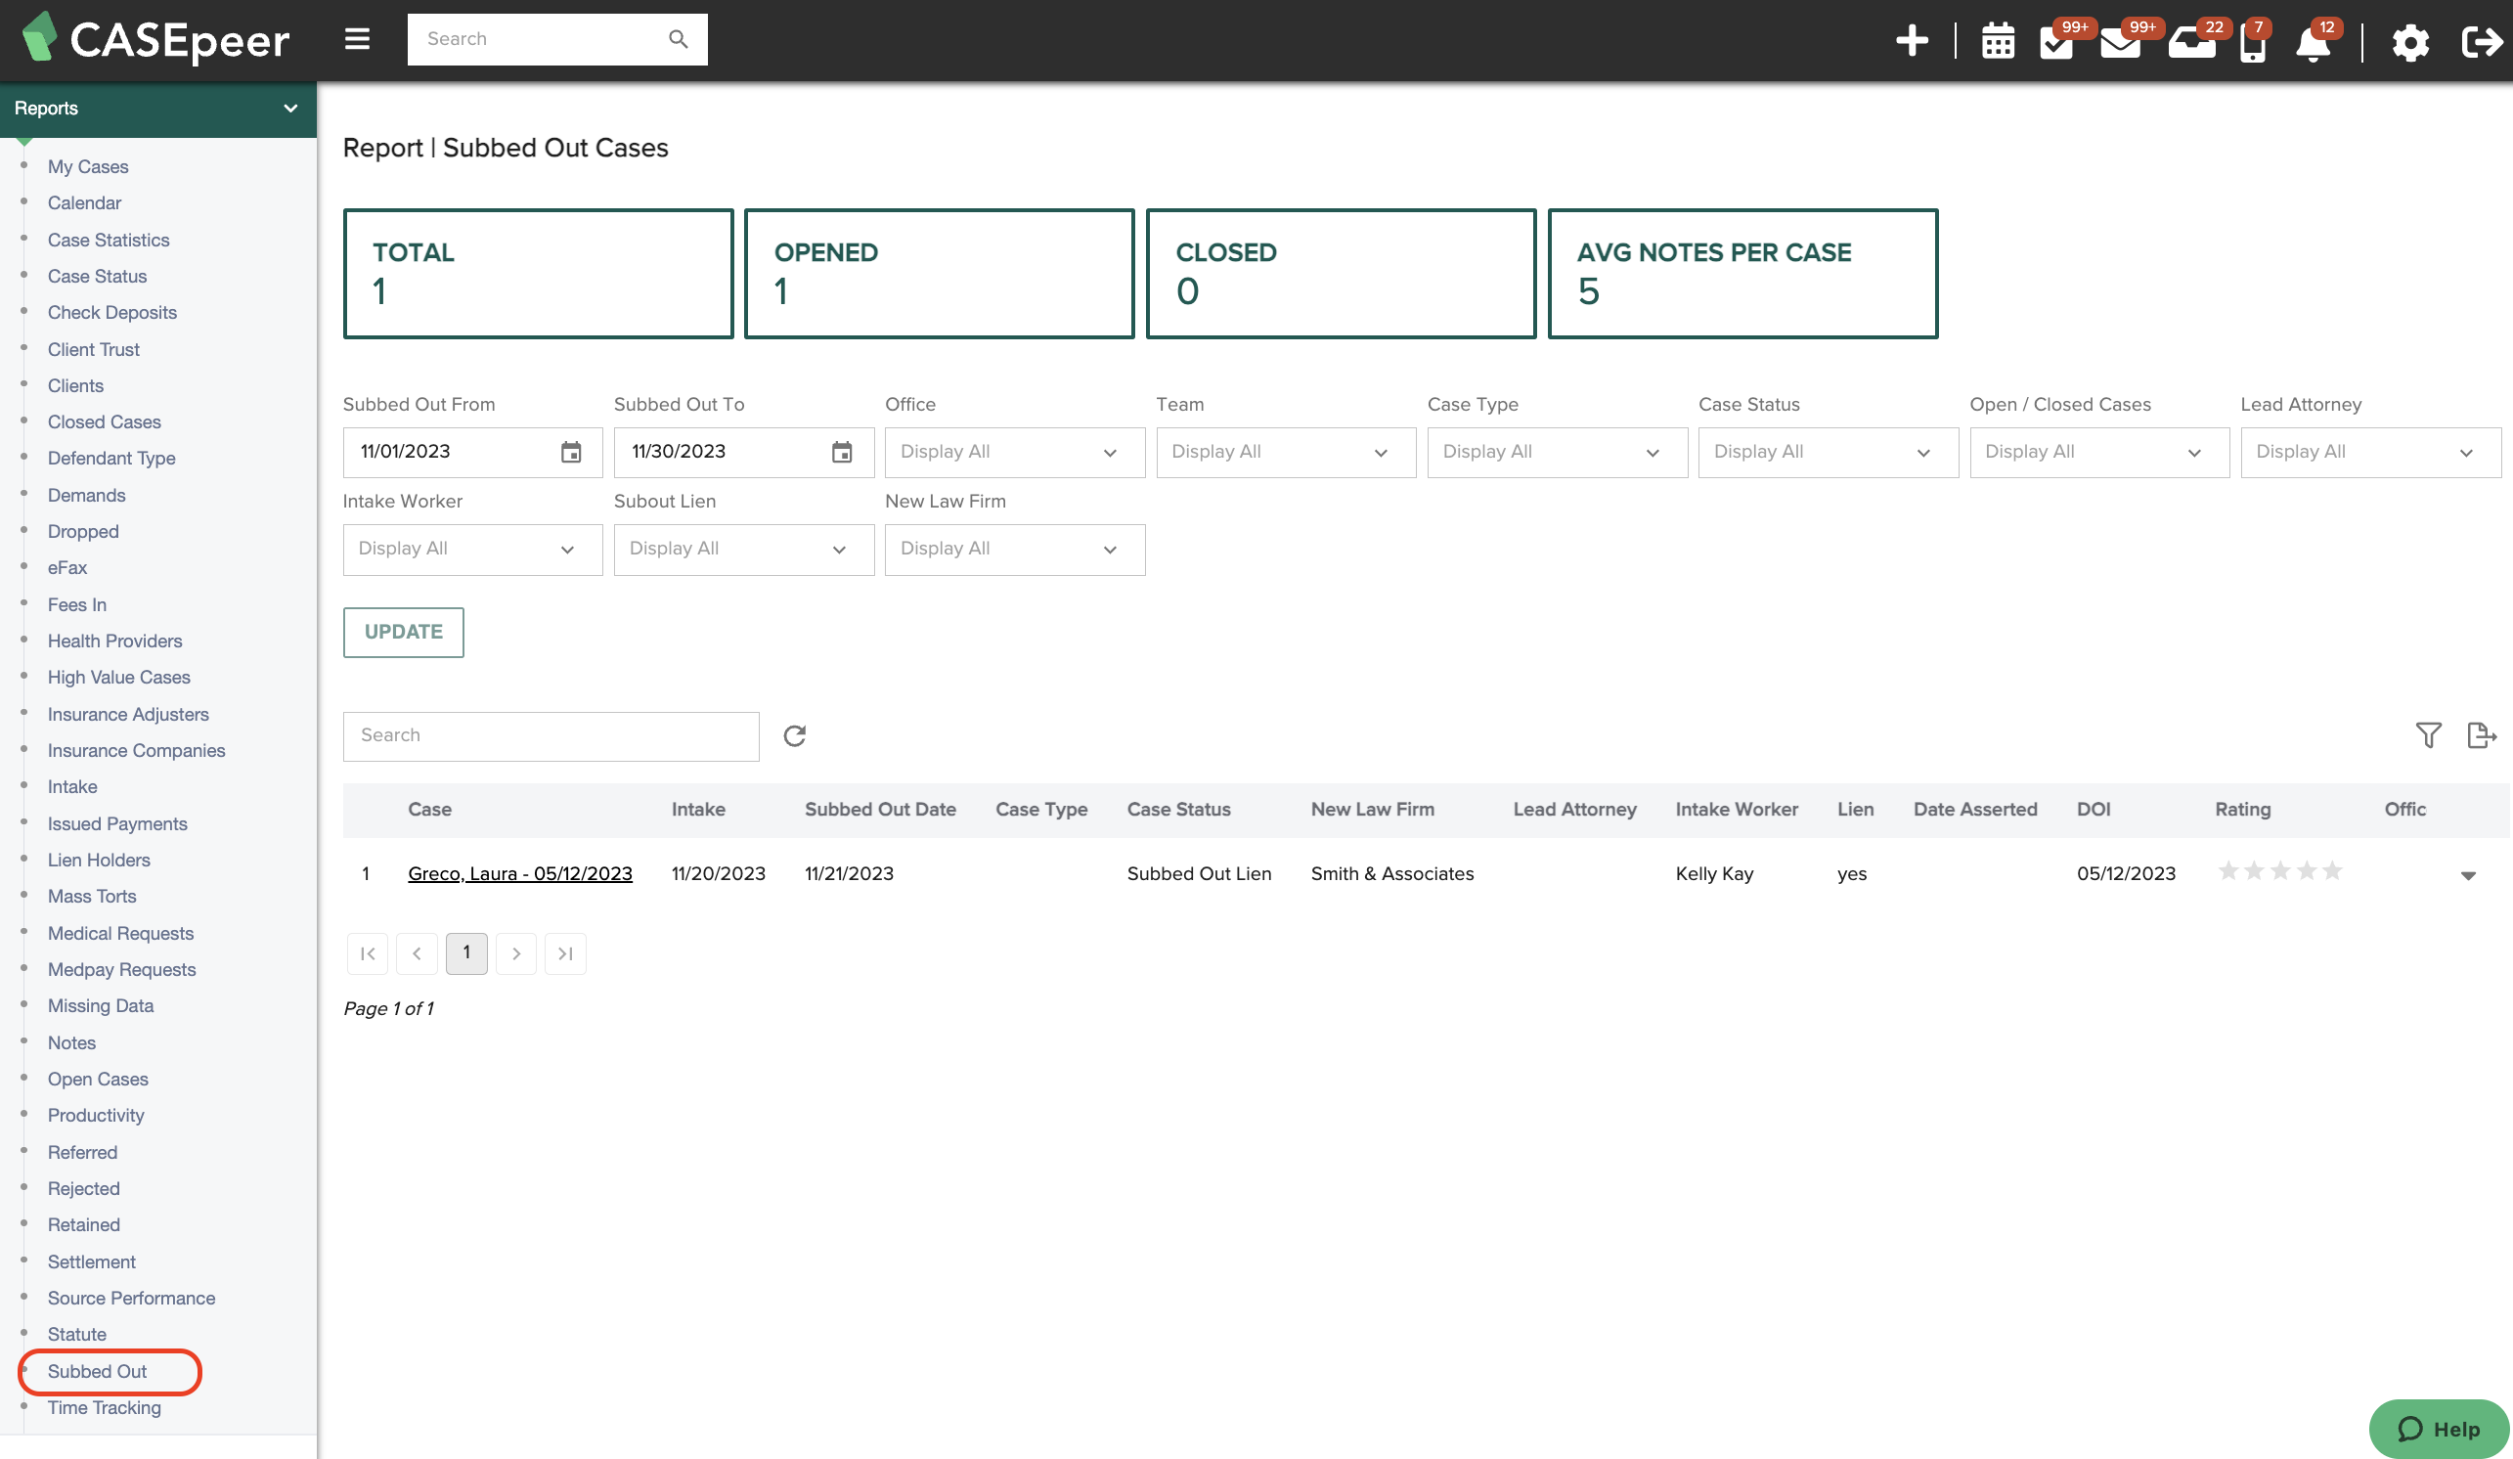Open Subbed Out report in sidebar

[97, 1371]
